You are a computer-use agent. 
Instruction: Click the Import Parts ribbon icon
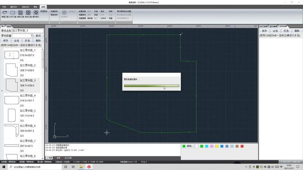[x=36, y=13]
